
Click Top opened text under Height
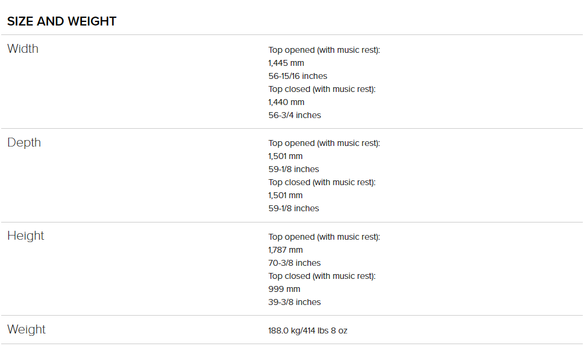(x=324, y=237)
